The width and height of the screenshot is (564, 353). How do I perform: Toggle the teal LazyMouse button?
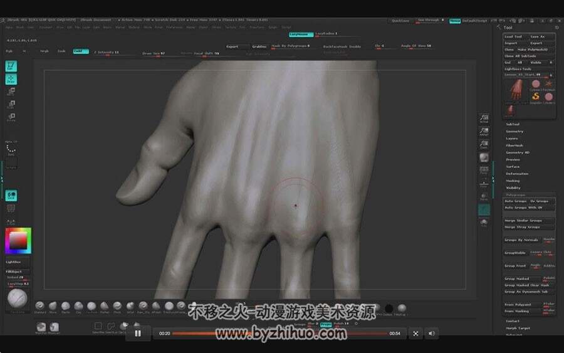coord(301,34)
